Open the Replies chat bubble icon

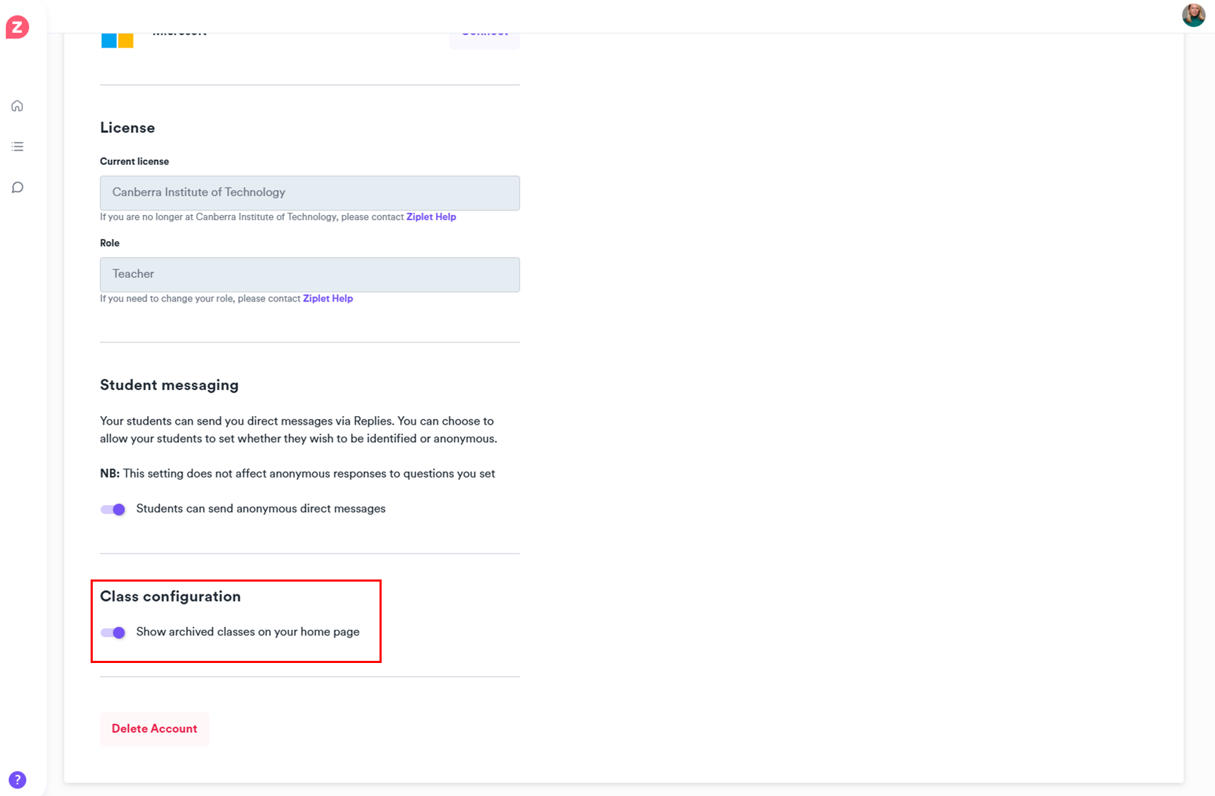[18, 188]
